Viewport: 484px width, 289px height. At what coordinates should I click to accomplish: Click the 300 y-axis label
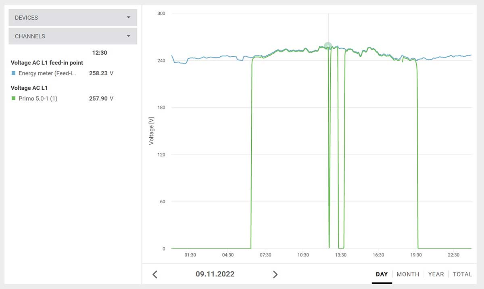click(x=161, y=13)
